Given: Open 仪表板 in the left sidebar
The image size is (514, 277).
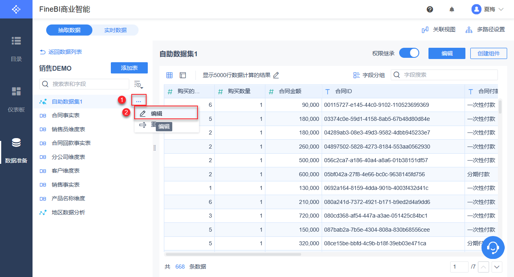Looking at the screenshot, I should point(16,99).
